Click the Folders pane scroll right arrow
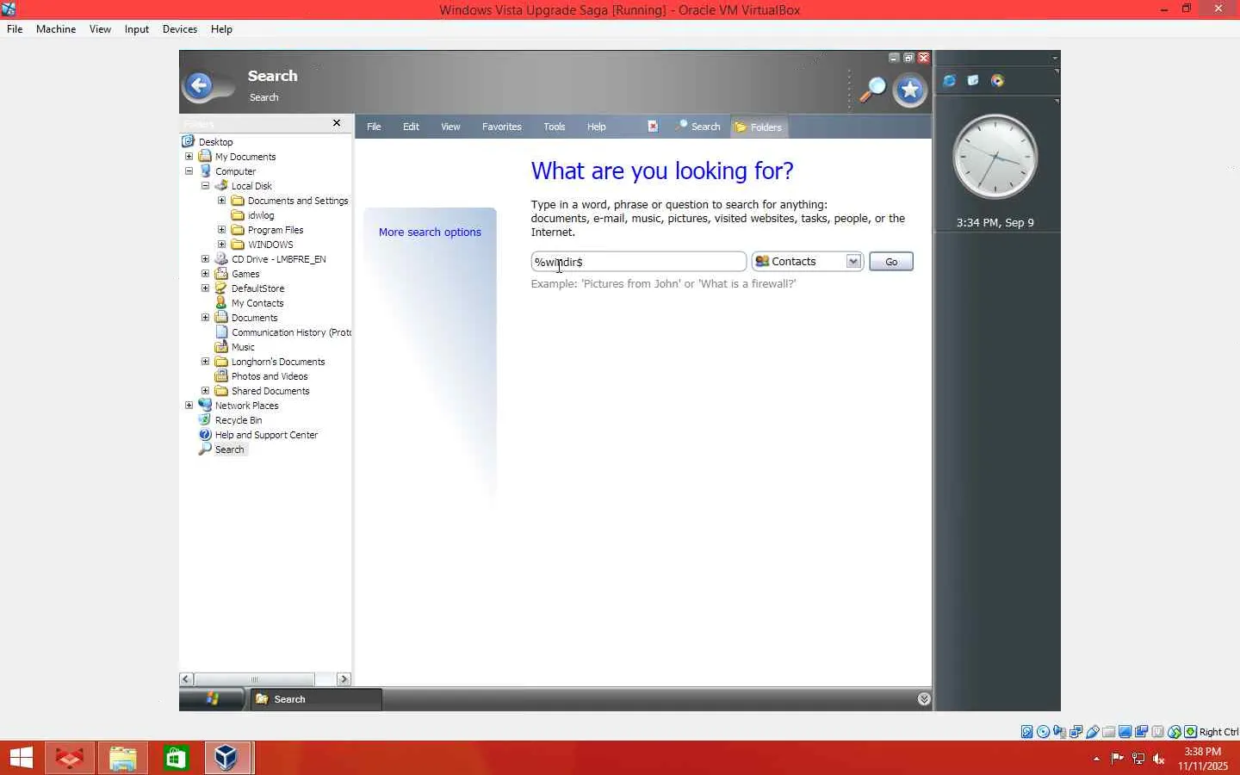The height and width of the screenshot is (775, 1240). click(344, 679)
